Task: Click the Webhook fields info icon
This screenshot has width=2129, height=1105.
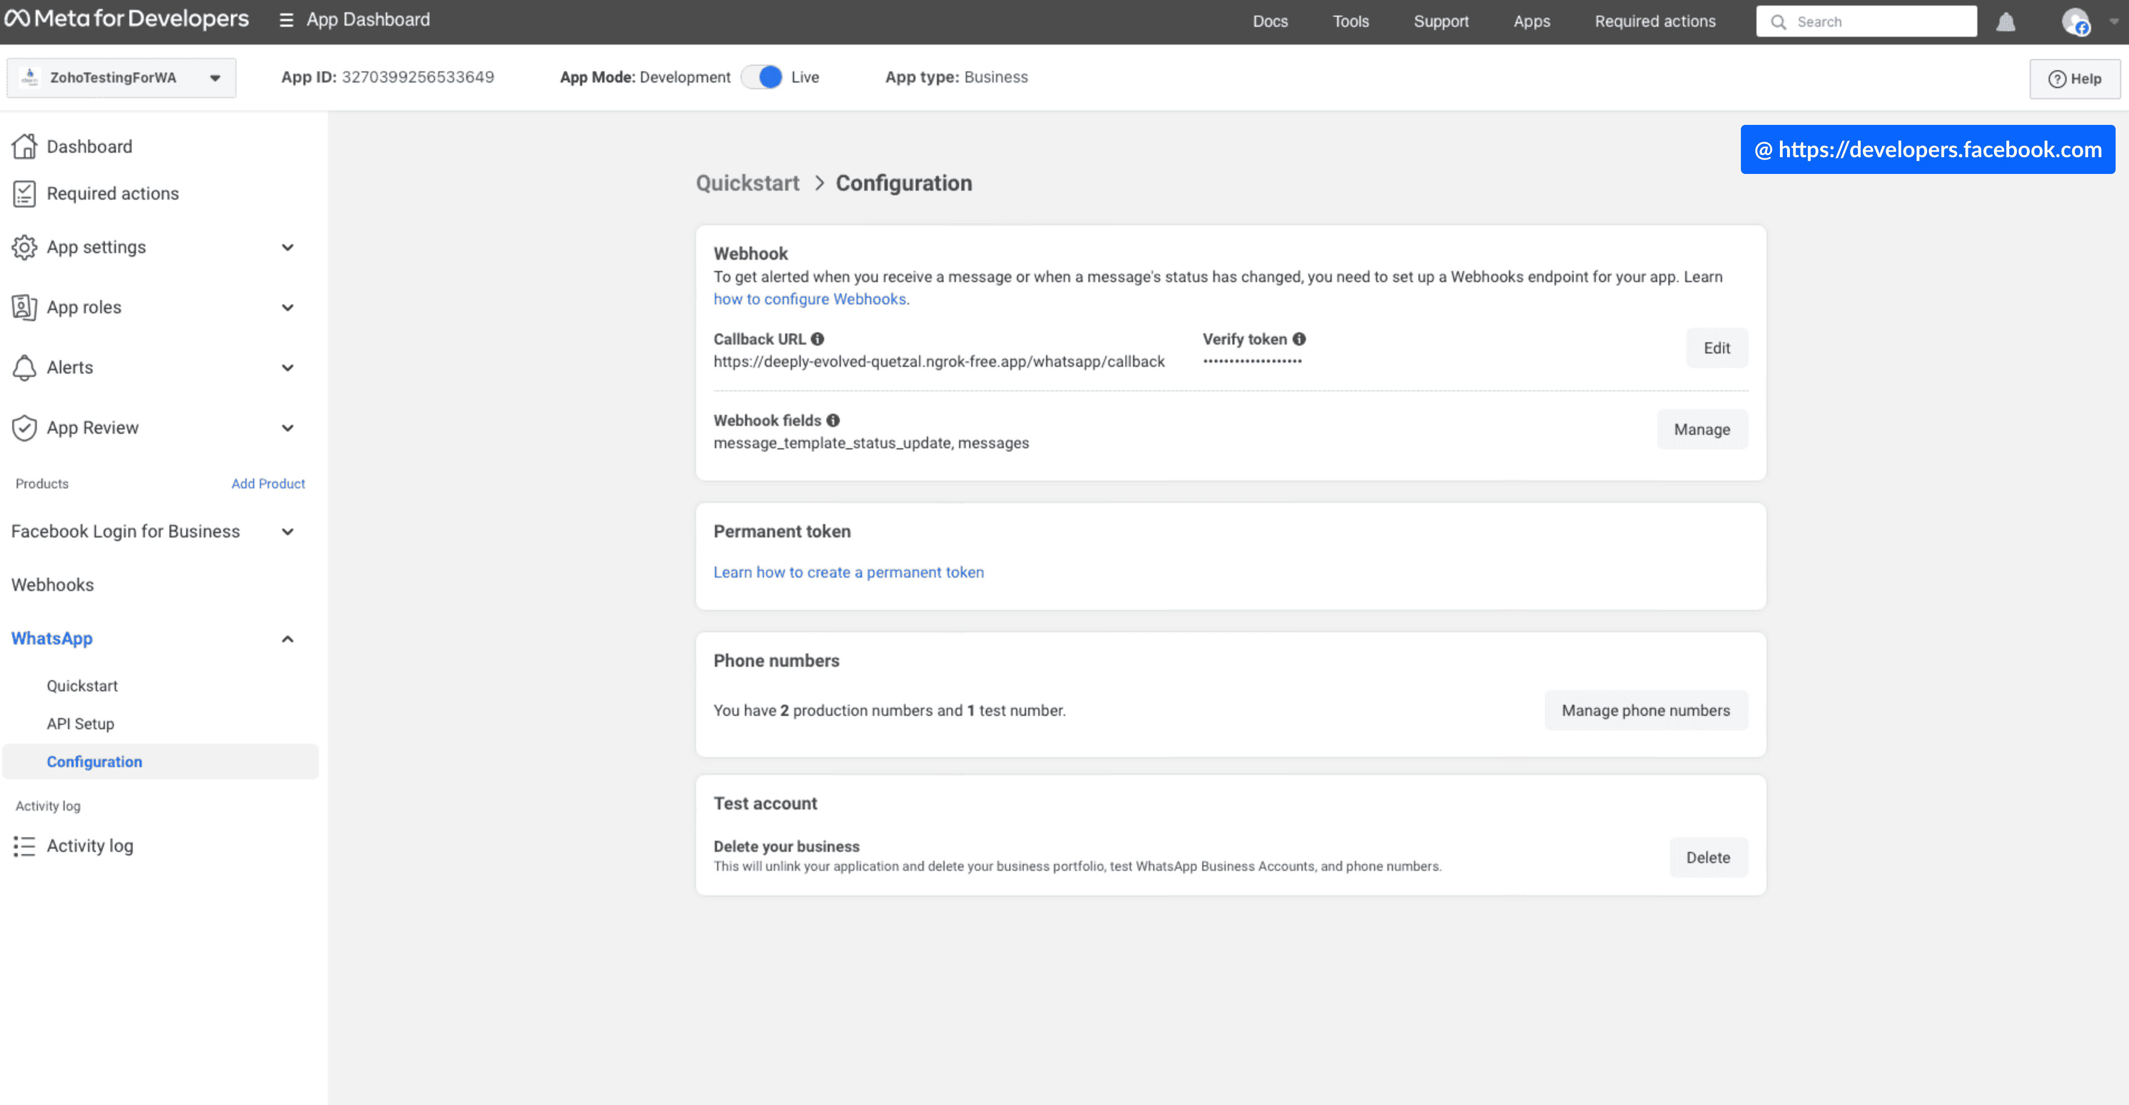Action: pos(833,420)
